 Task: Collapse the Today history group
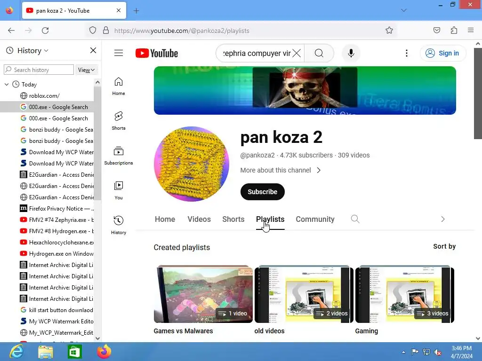coord(7,84)
